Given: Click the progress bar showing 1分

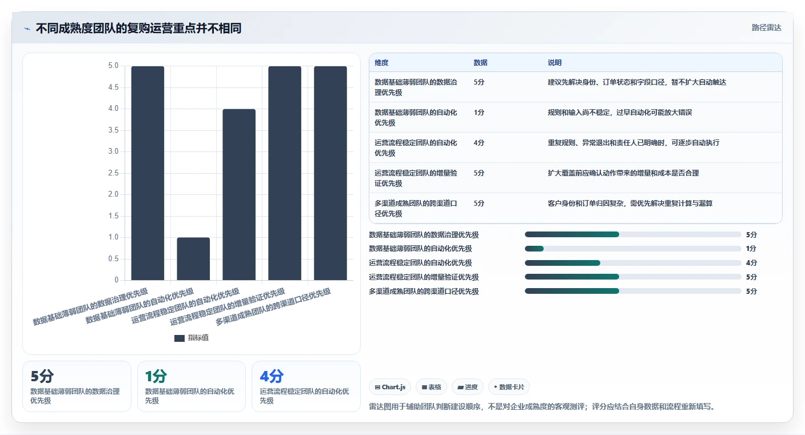Looking at the screenshot, I should [633, 249].
